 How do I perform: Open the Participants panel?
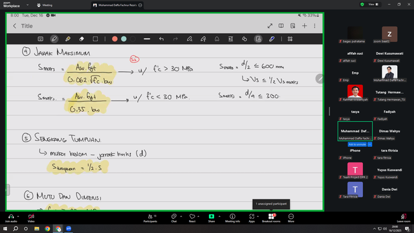click(x=150, y=218)
